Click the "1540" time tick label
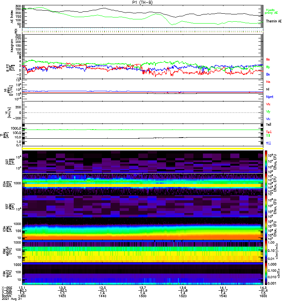The image size is (285, 304). click(223, 296)
